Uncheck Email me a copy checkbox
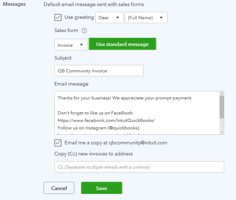This screenshot has height=200, width=236. (58, 143)
